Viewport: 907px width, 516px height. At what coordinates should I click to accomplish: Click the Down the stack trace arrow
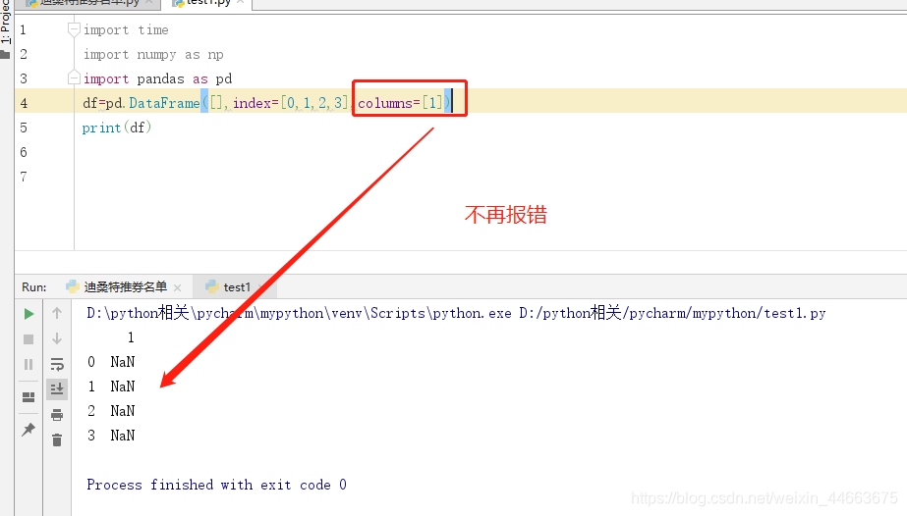(x=57, y=338)
